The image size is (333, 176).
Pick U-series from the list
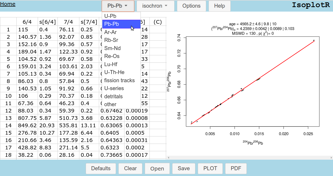114,88
